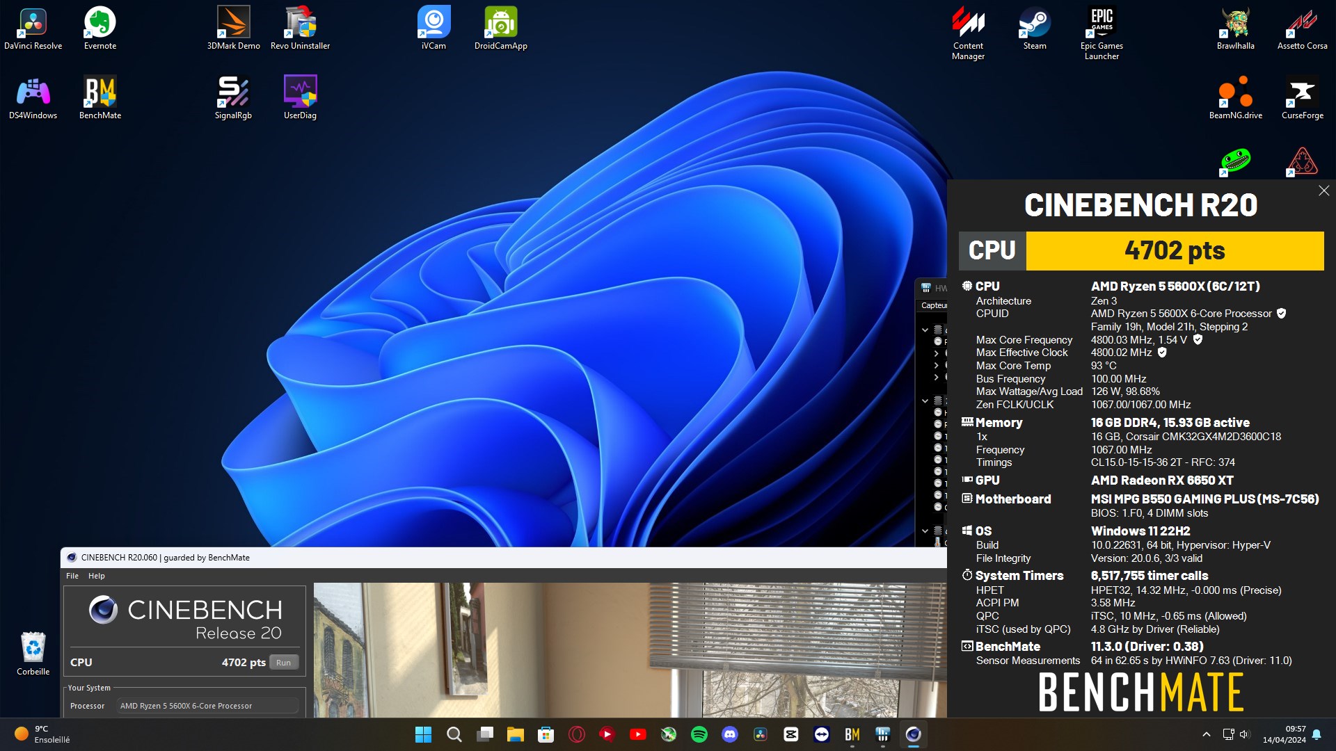The width and height of the screenshot is (1336, 751).
Task: Click the Max Core Temp 93 °C value
Action: pyautogui.click(x=1104, y=366)
